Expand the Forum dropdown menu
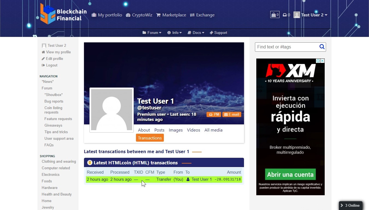The height and width of the screenshot is (210, 369). tap(152, 33)
